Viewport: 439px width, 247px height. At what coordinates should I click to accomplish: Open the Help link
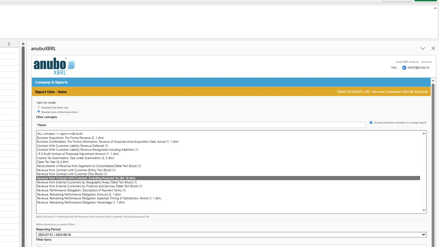[393, 68]
